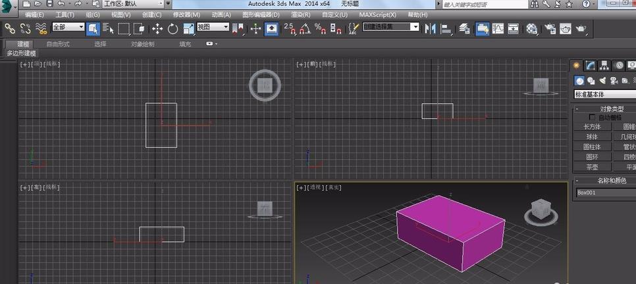Open the Material Editor icon
The height and width of the screenshot is (284, 636).
531,28
